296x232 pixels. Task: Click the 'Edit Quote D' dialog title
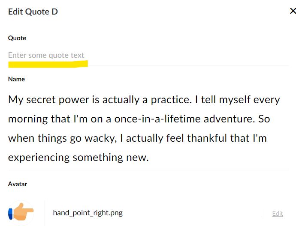[x=33, y=12]
